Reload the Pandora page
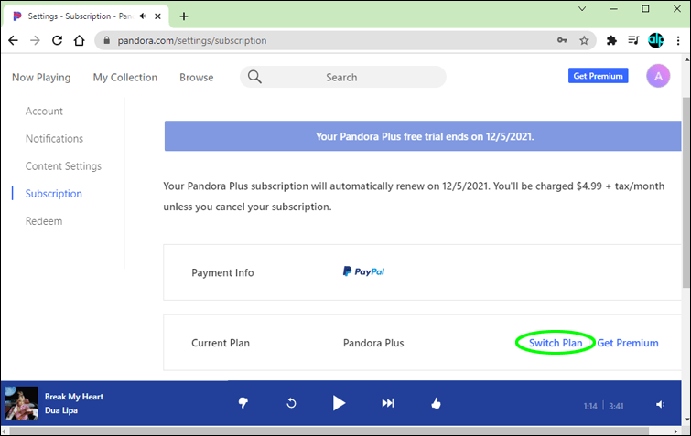The image size is (691, 436). click(x=57, y=40)
